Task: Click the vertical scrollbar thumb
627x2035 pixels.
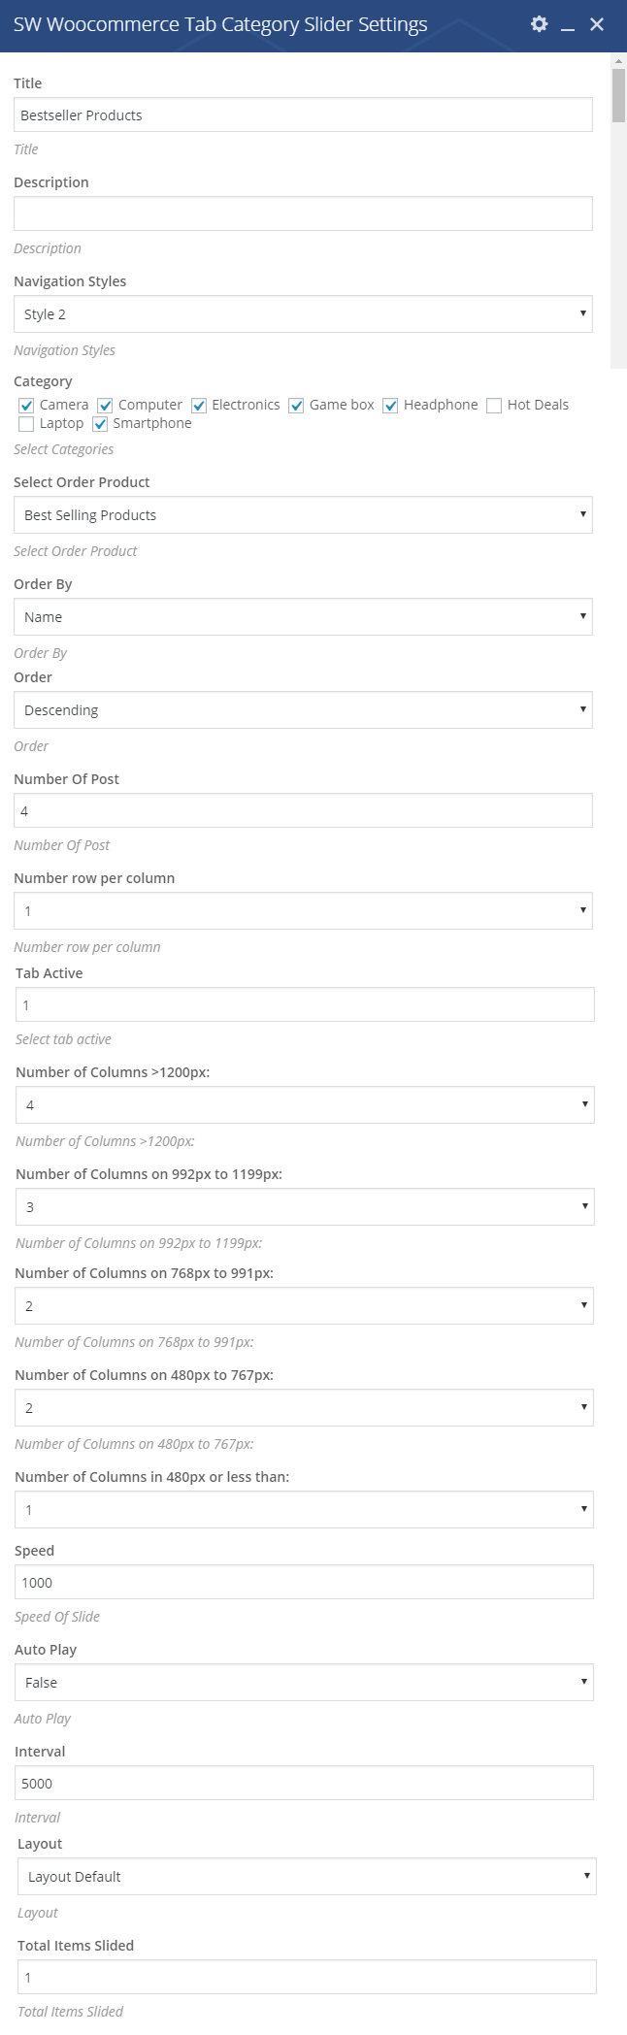Action: tap(618, 95)
